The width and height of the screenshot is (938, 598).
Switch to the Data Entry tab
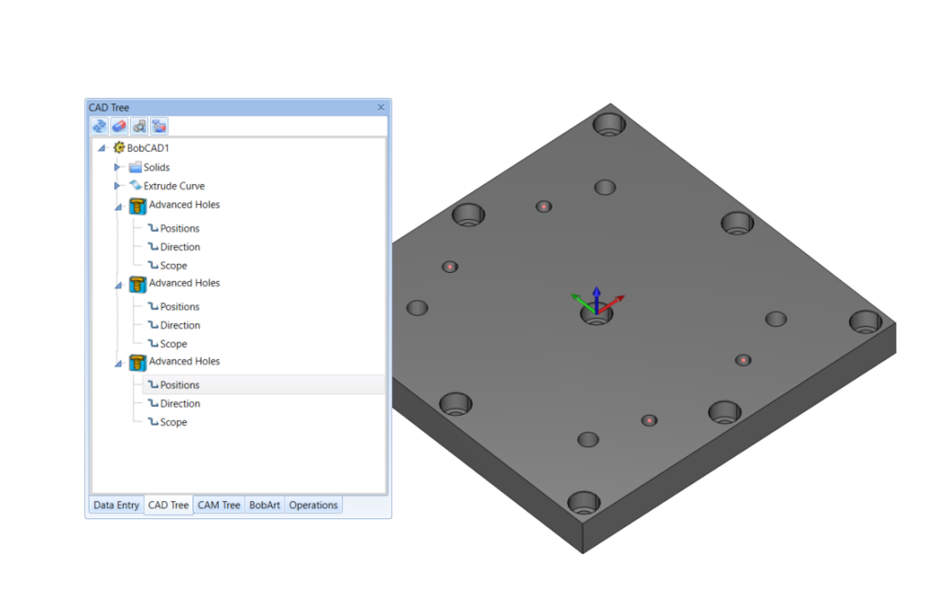115,505
